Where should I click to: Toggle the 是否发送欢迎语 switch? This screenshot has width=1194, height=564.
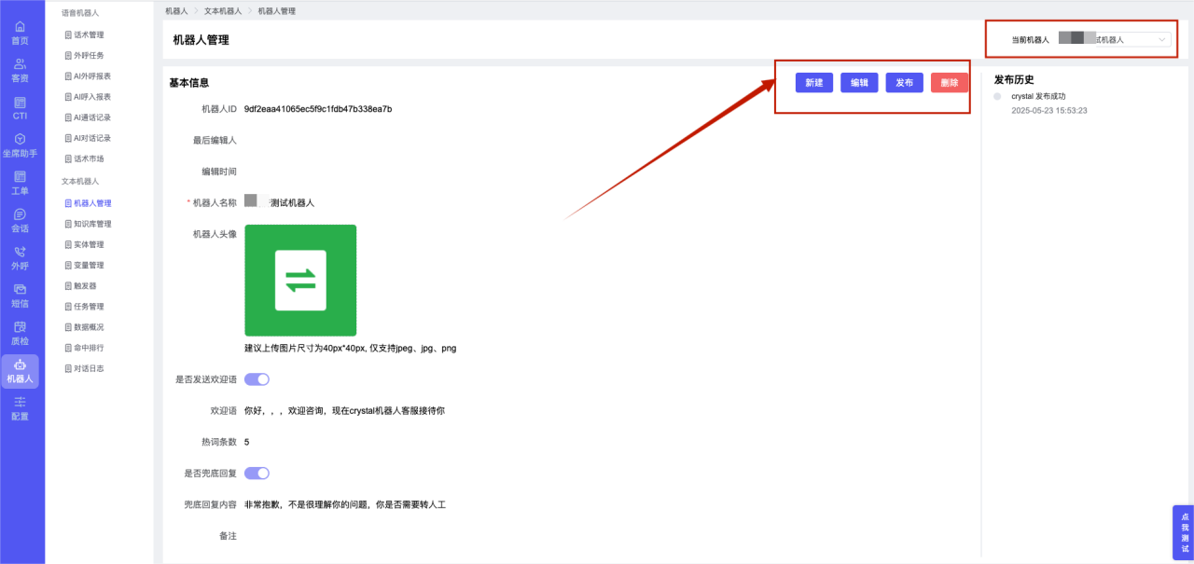pos(257,379)
